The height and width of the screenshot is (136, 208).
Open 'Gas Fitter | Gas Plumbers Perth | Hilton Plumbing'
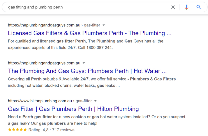[73, 109]
